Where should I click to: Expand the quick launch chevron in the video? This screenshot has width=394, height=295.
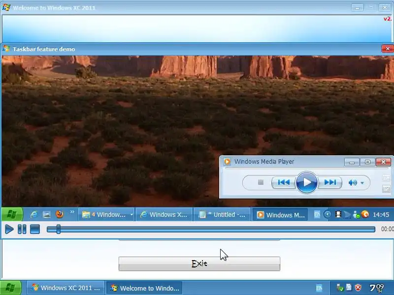(72, 212)
